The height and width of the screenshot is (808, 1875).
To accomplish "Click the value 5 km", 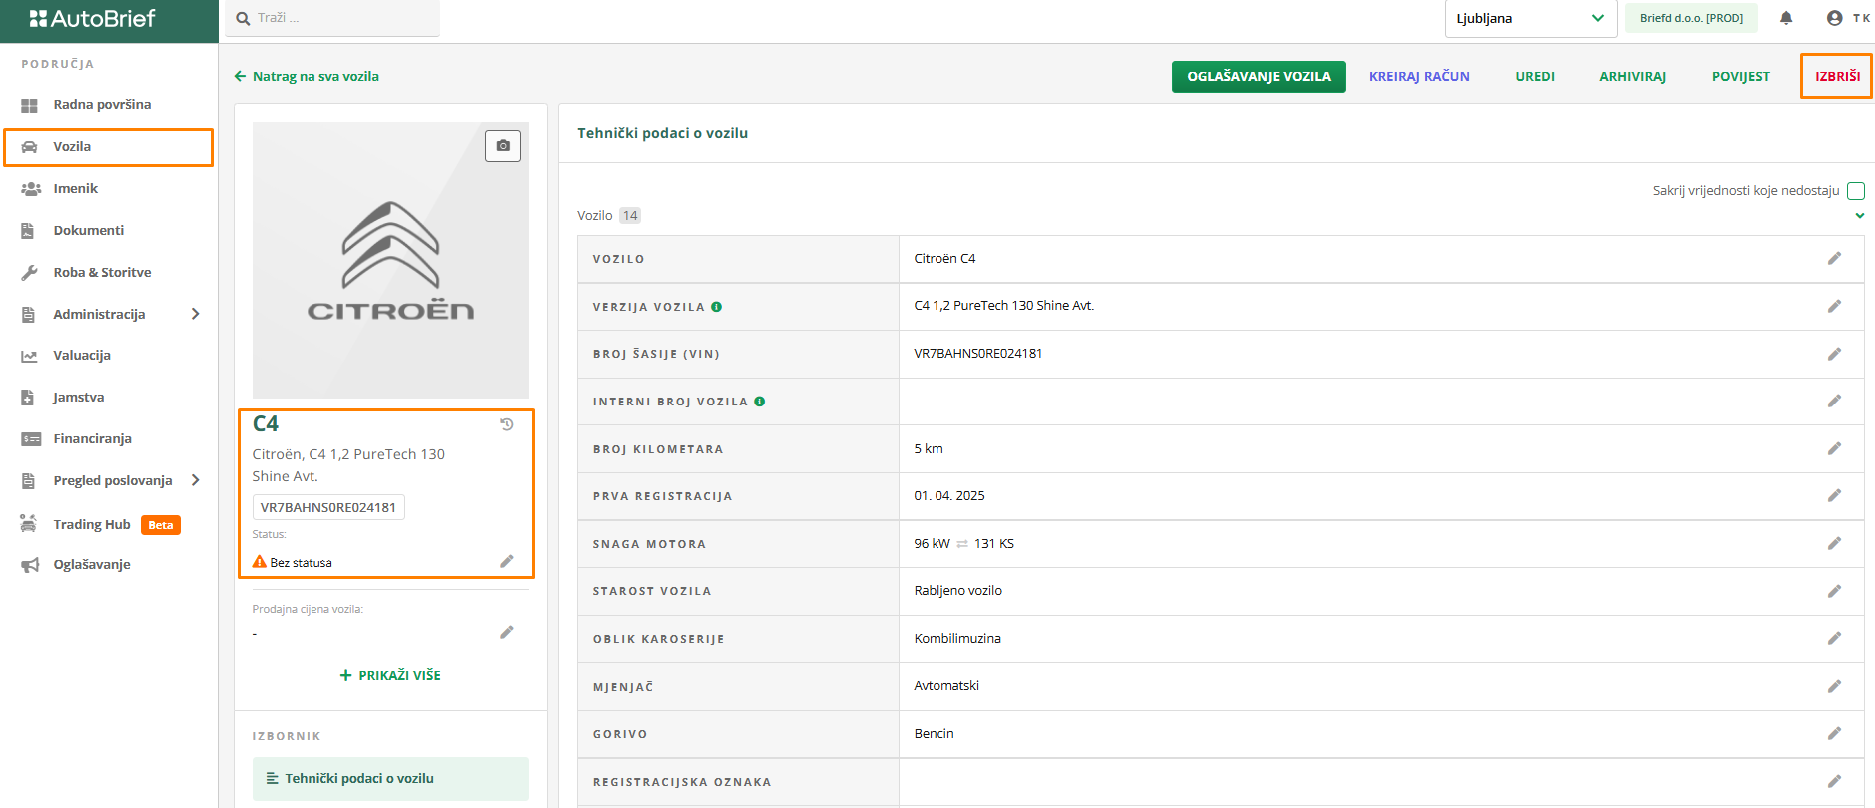I will coord(929,449).
